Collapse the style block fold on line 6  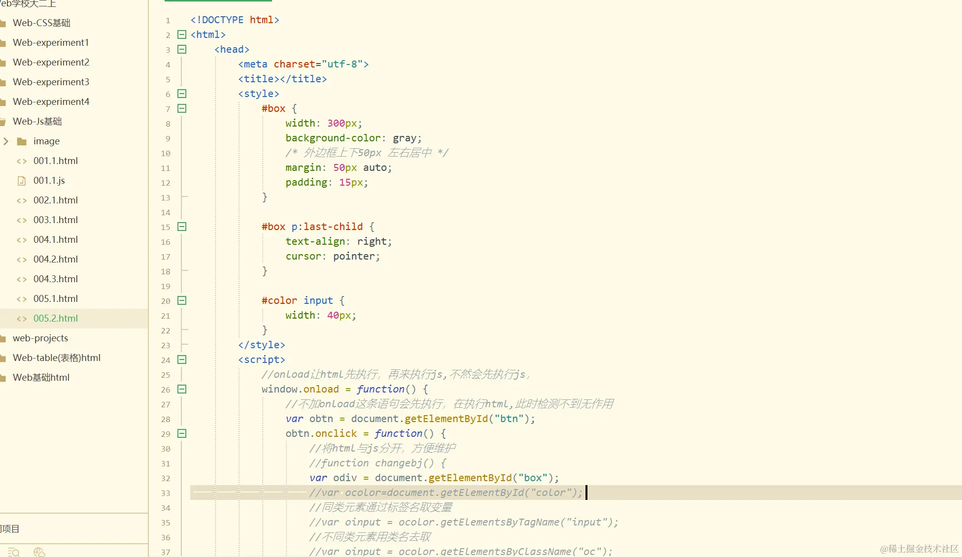[x=182, y=94]
